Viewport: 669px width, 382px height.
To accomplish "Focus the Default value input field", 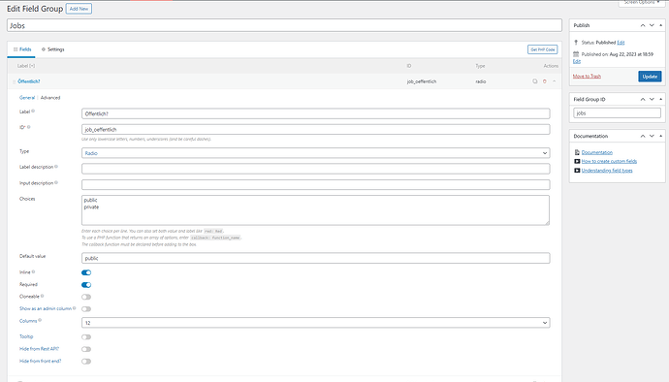I will coord(316,258).
